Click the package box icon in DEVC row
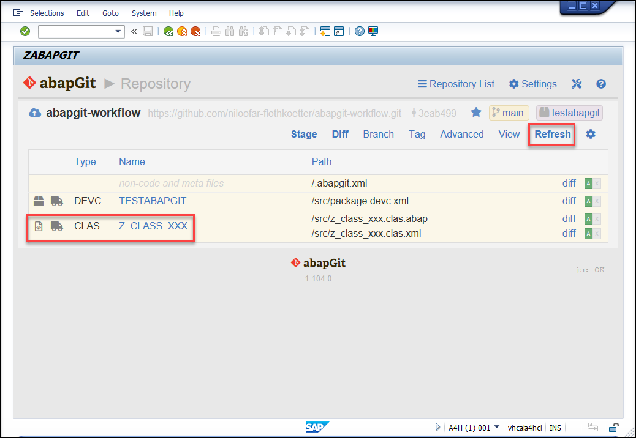 [39, 201]
